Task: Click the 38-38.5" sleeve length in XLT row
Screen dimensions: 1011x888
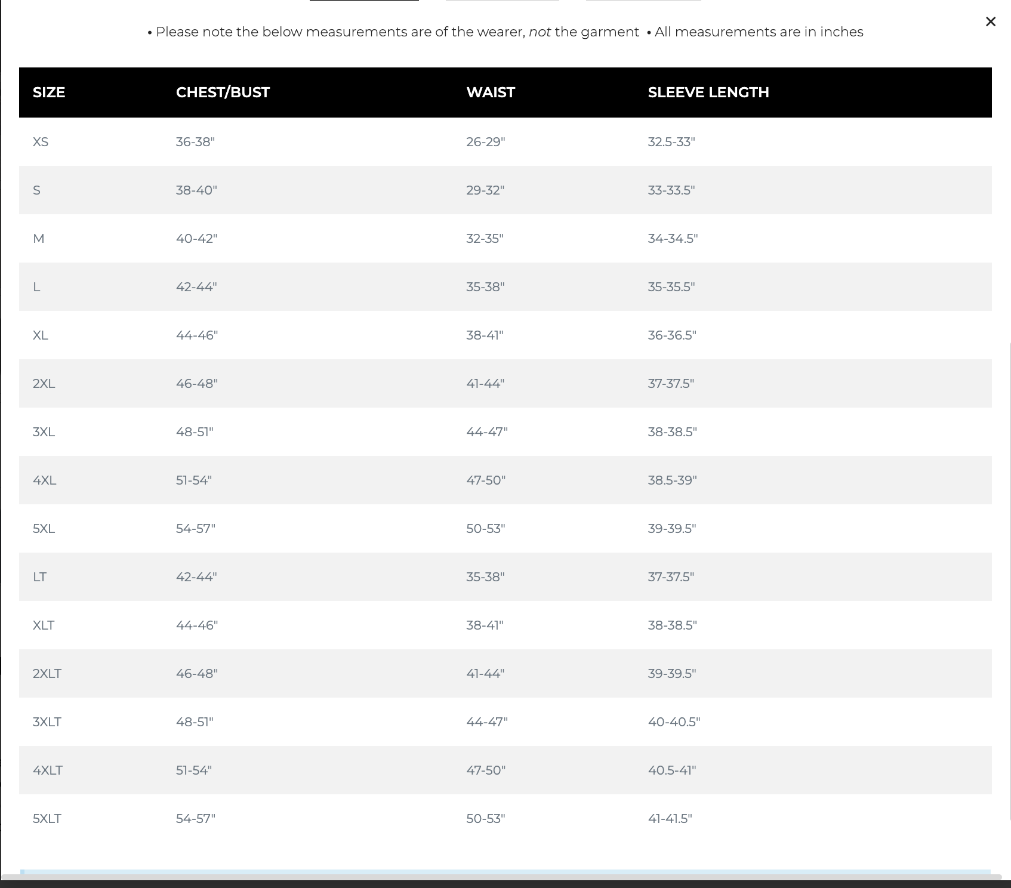Action: [672, 625]
